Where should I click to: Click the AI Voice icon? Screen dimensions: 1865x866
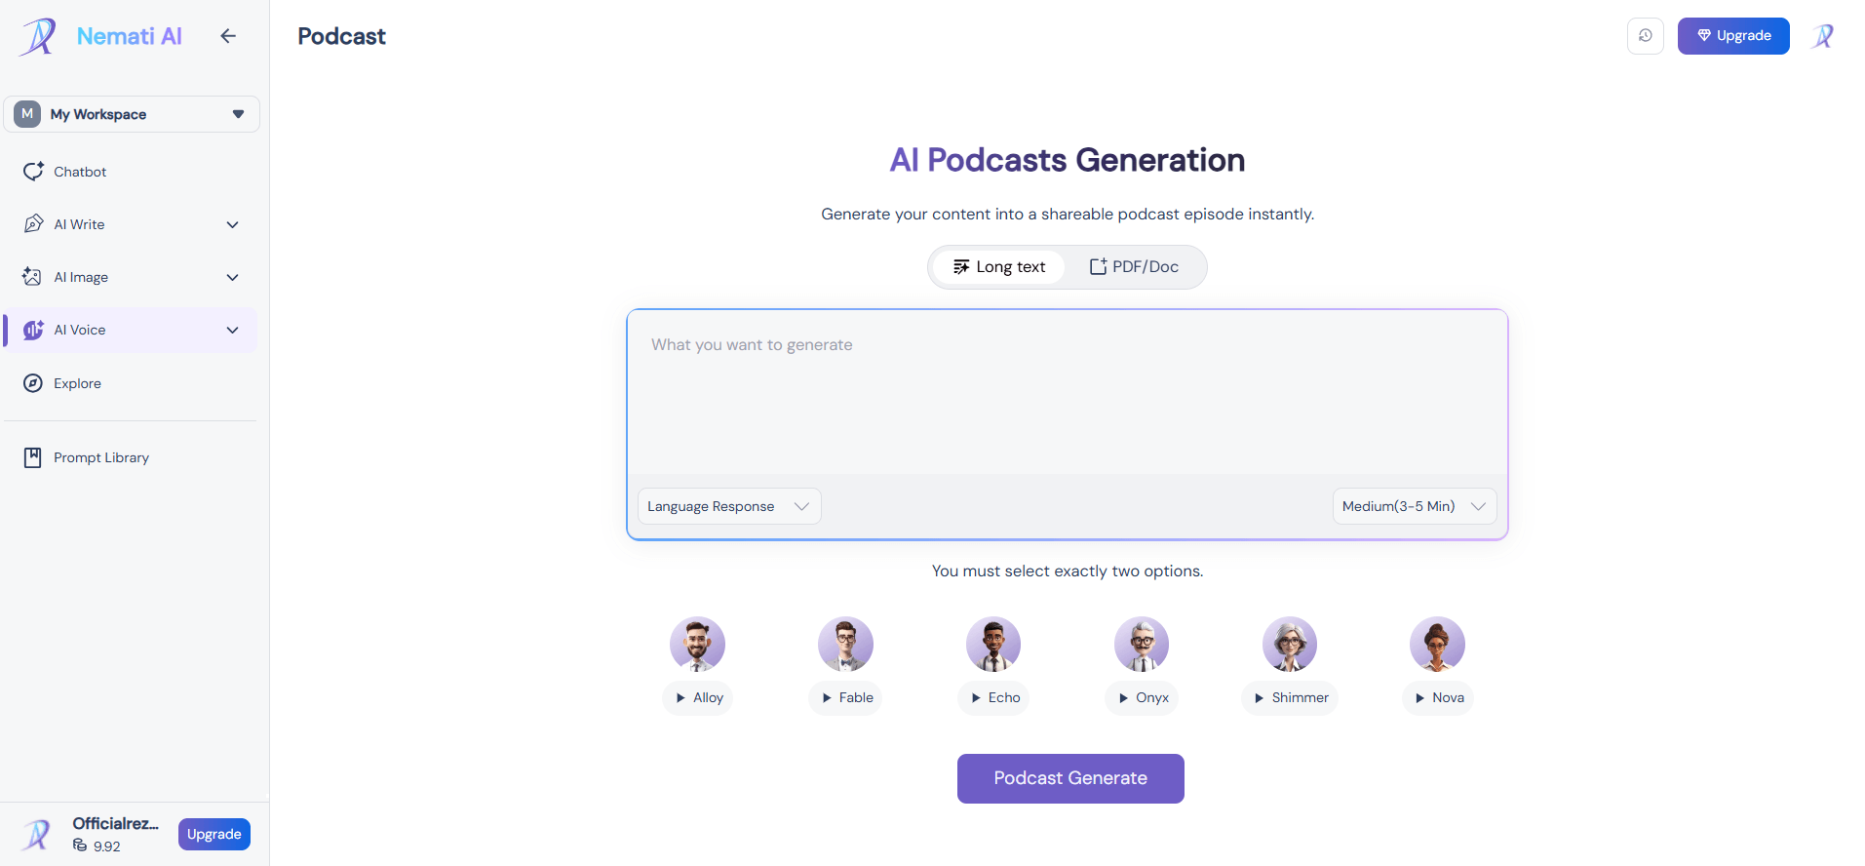click(33, 330)
